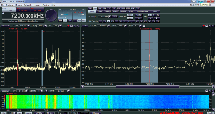The image size is (215, 114).
Task: Zoom in on the audio spectrum panel
Action: pos(210,26)
